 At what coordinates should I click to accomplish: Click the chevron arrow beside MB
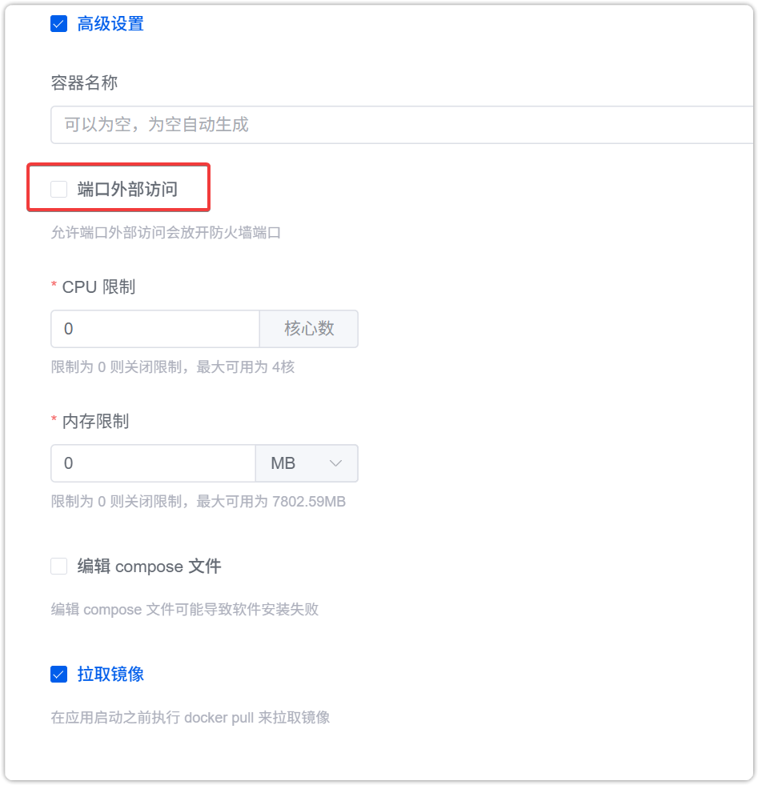click(x=336, y=463)
